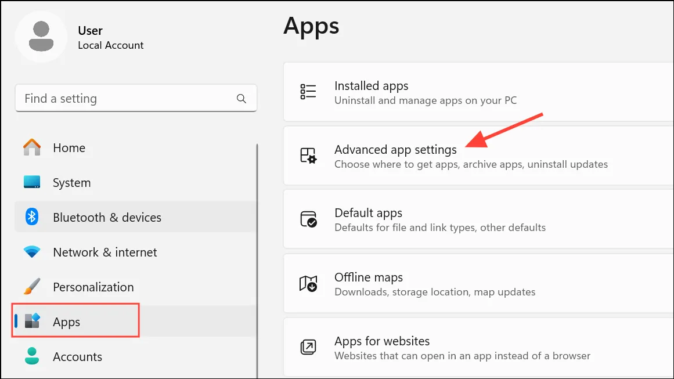Click the Local Account label
Image resolution: width=674 pixels, height=379 pixels.
point(111,45)
